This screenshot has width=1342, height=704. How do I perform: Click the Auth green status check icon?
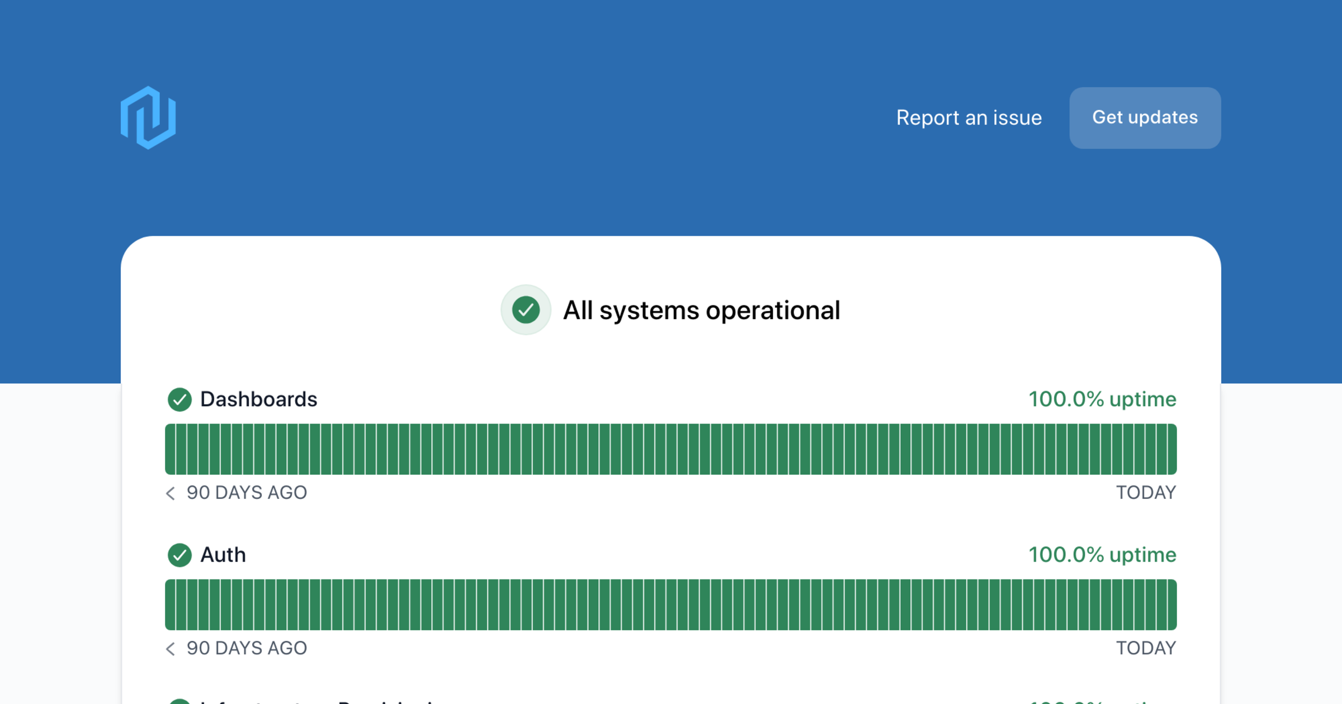point(179,555)
